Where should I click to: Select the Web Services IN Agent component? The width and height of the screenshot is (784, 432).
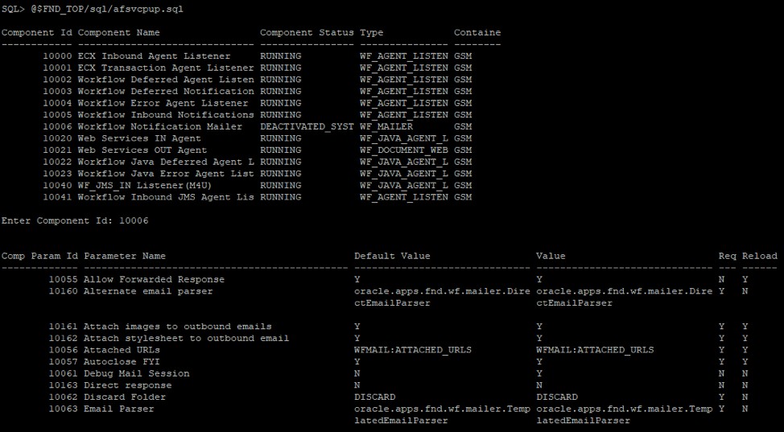tap(139, 138)
